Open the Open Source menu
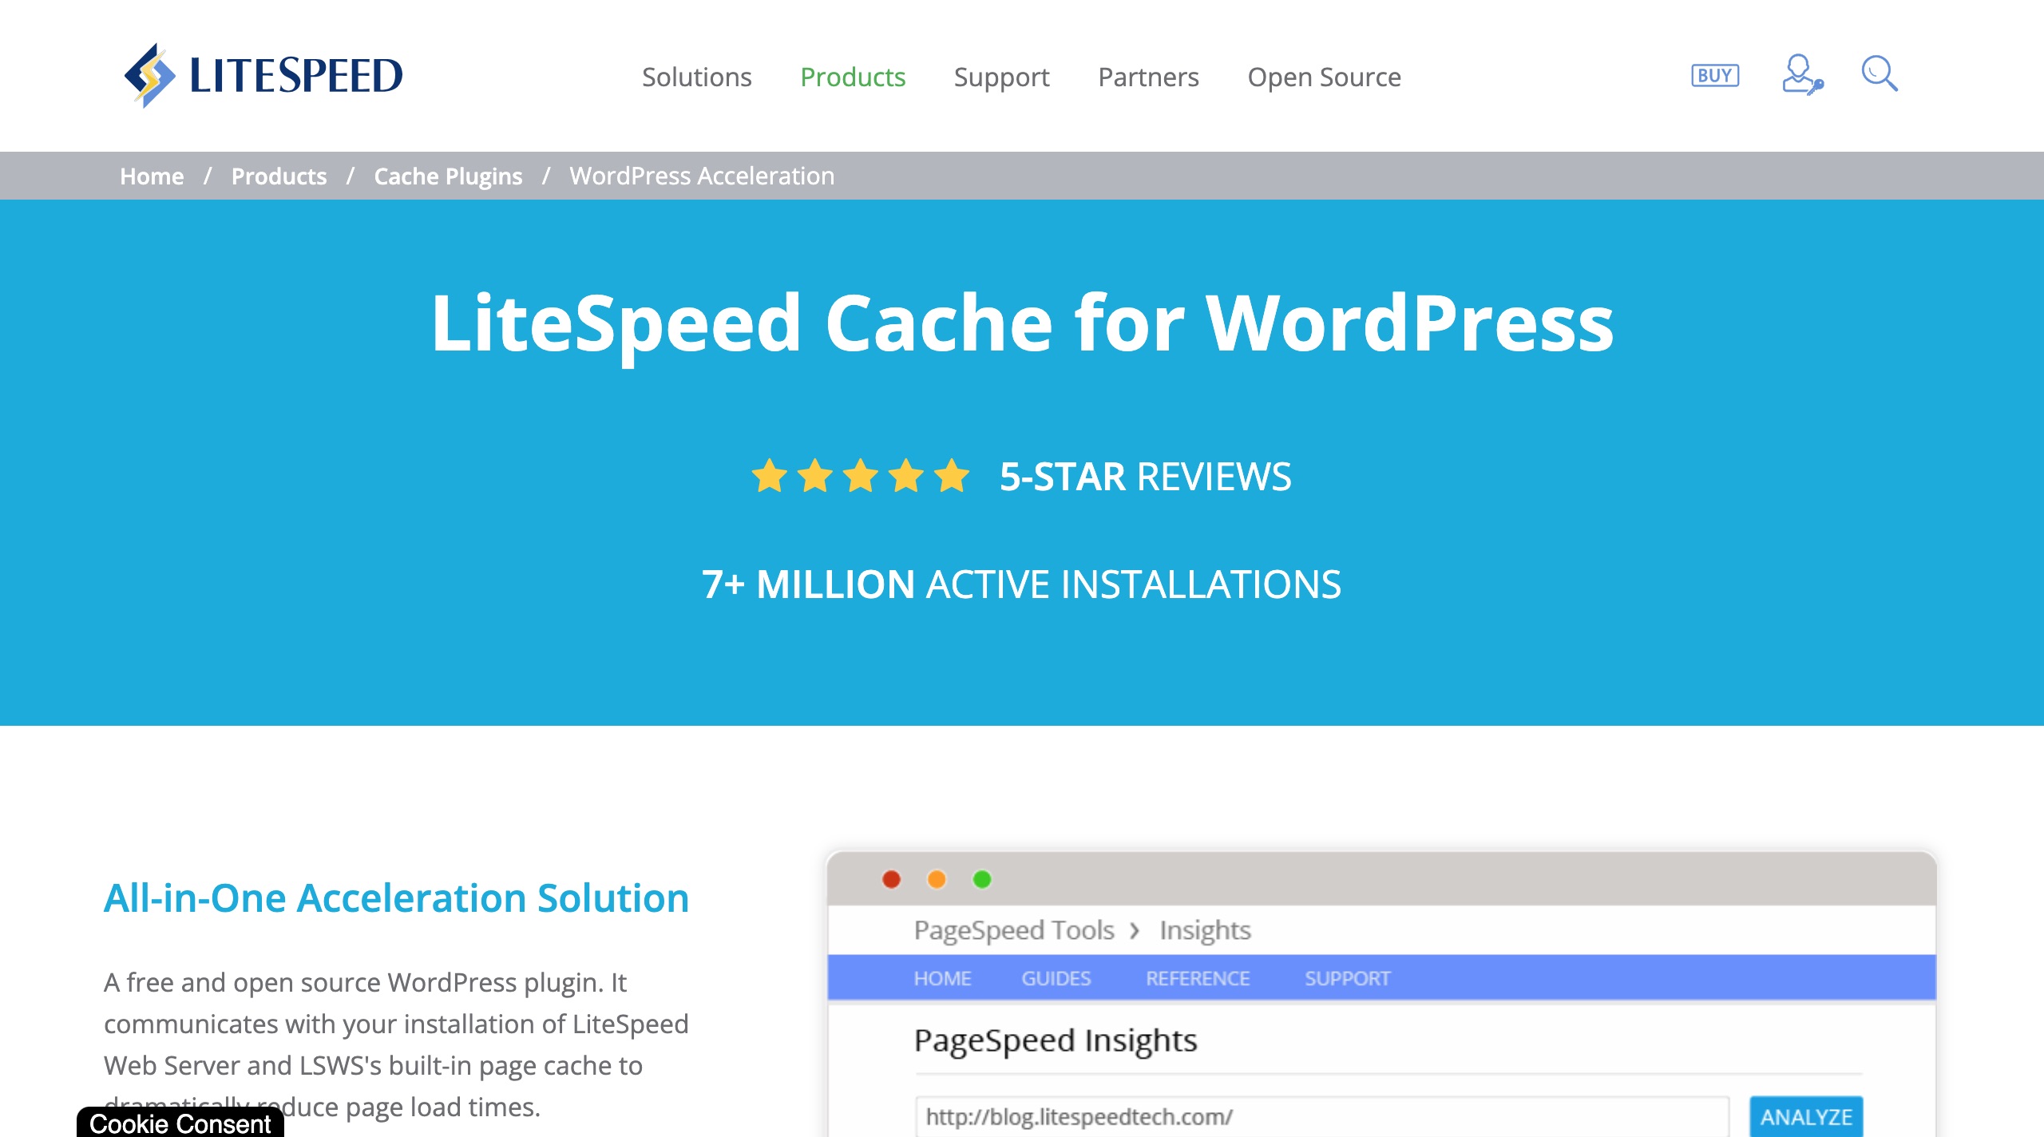2044x1137 pixels. point(1325,77)
